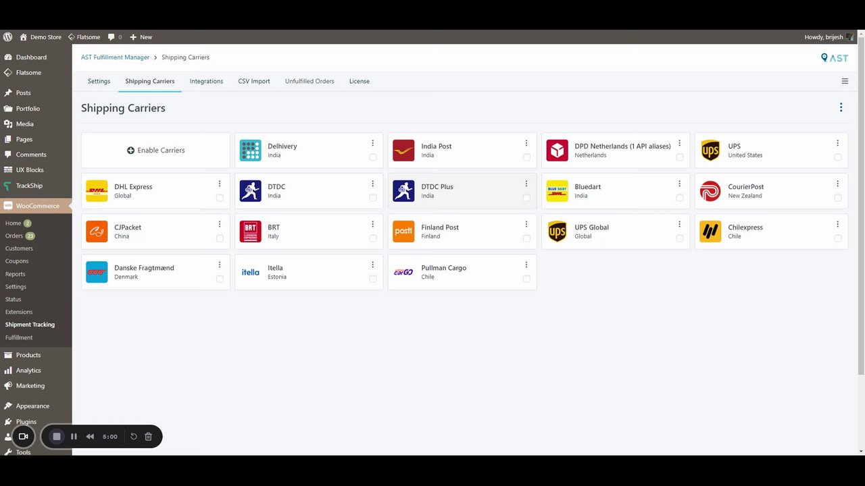Delete recording with the trash icon
This screenshot has width=865, height=486.
pos(149,437)
